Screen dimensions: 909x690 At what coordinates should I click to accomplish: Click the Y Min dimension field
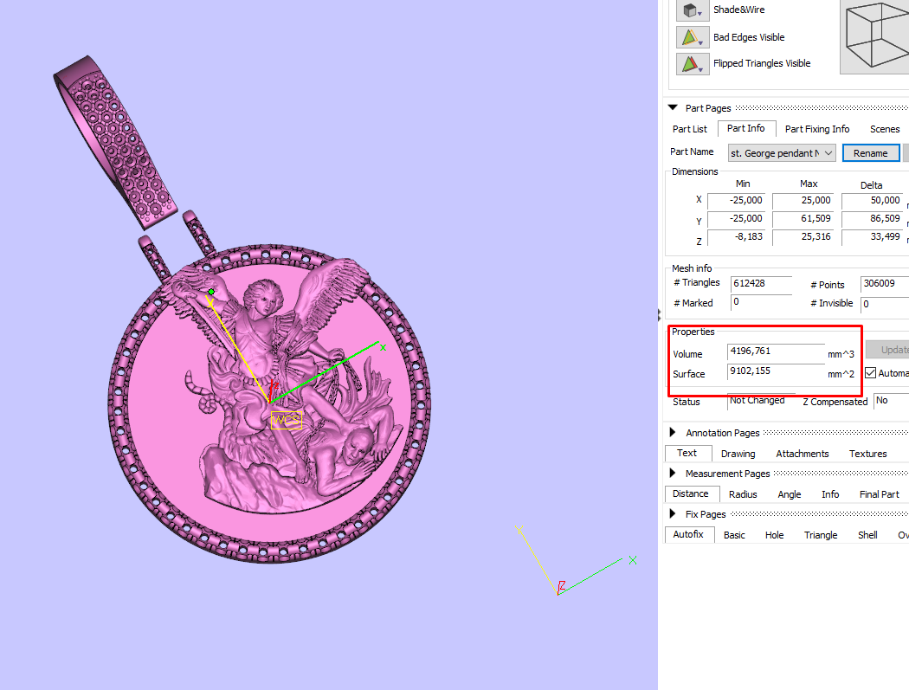[736, 219]
